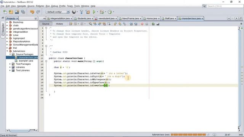This screenshot has width=244, height=137.
Task: Click the red Start Macro Recording icon
Action: click(x=142, y=24)
